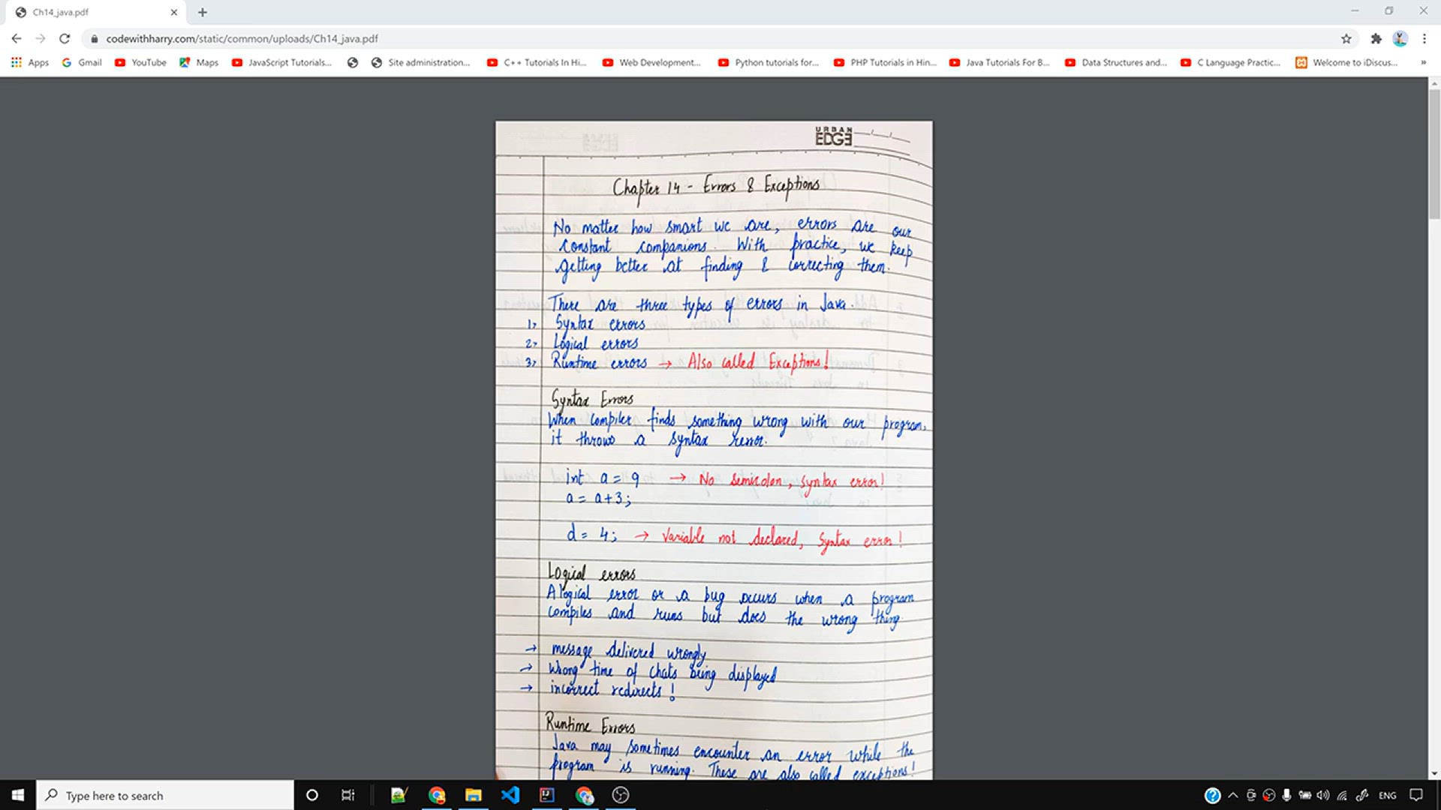Open the PHP Tutorials in Hindi bookmark
1441x810 pixels.
[x=885, y=62]
